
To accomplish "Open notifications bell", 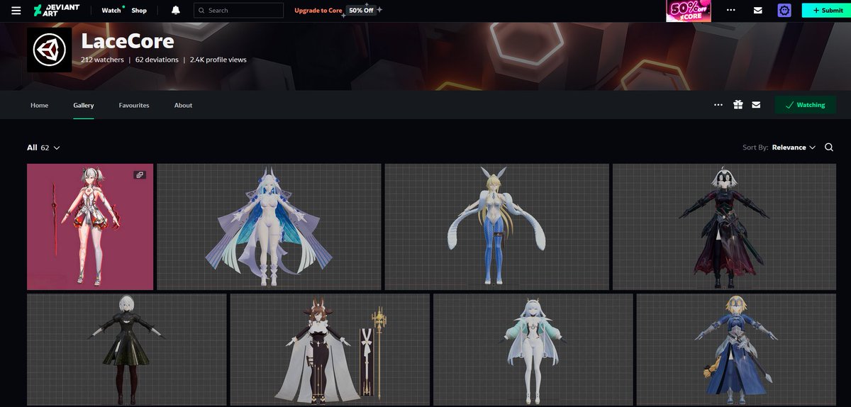I will [175, 11].
